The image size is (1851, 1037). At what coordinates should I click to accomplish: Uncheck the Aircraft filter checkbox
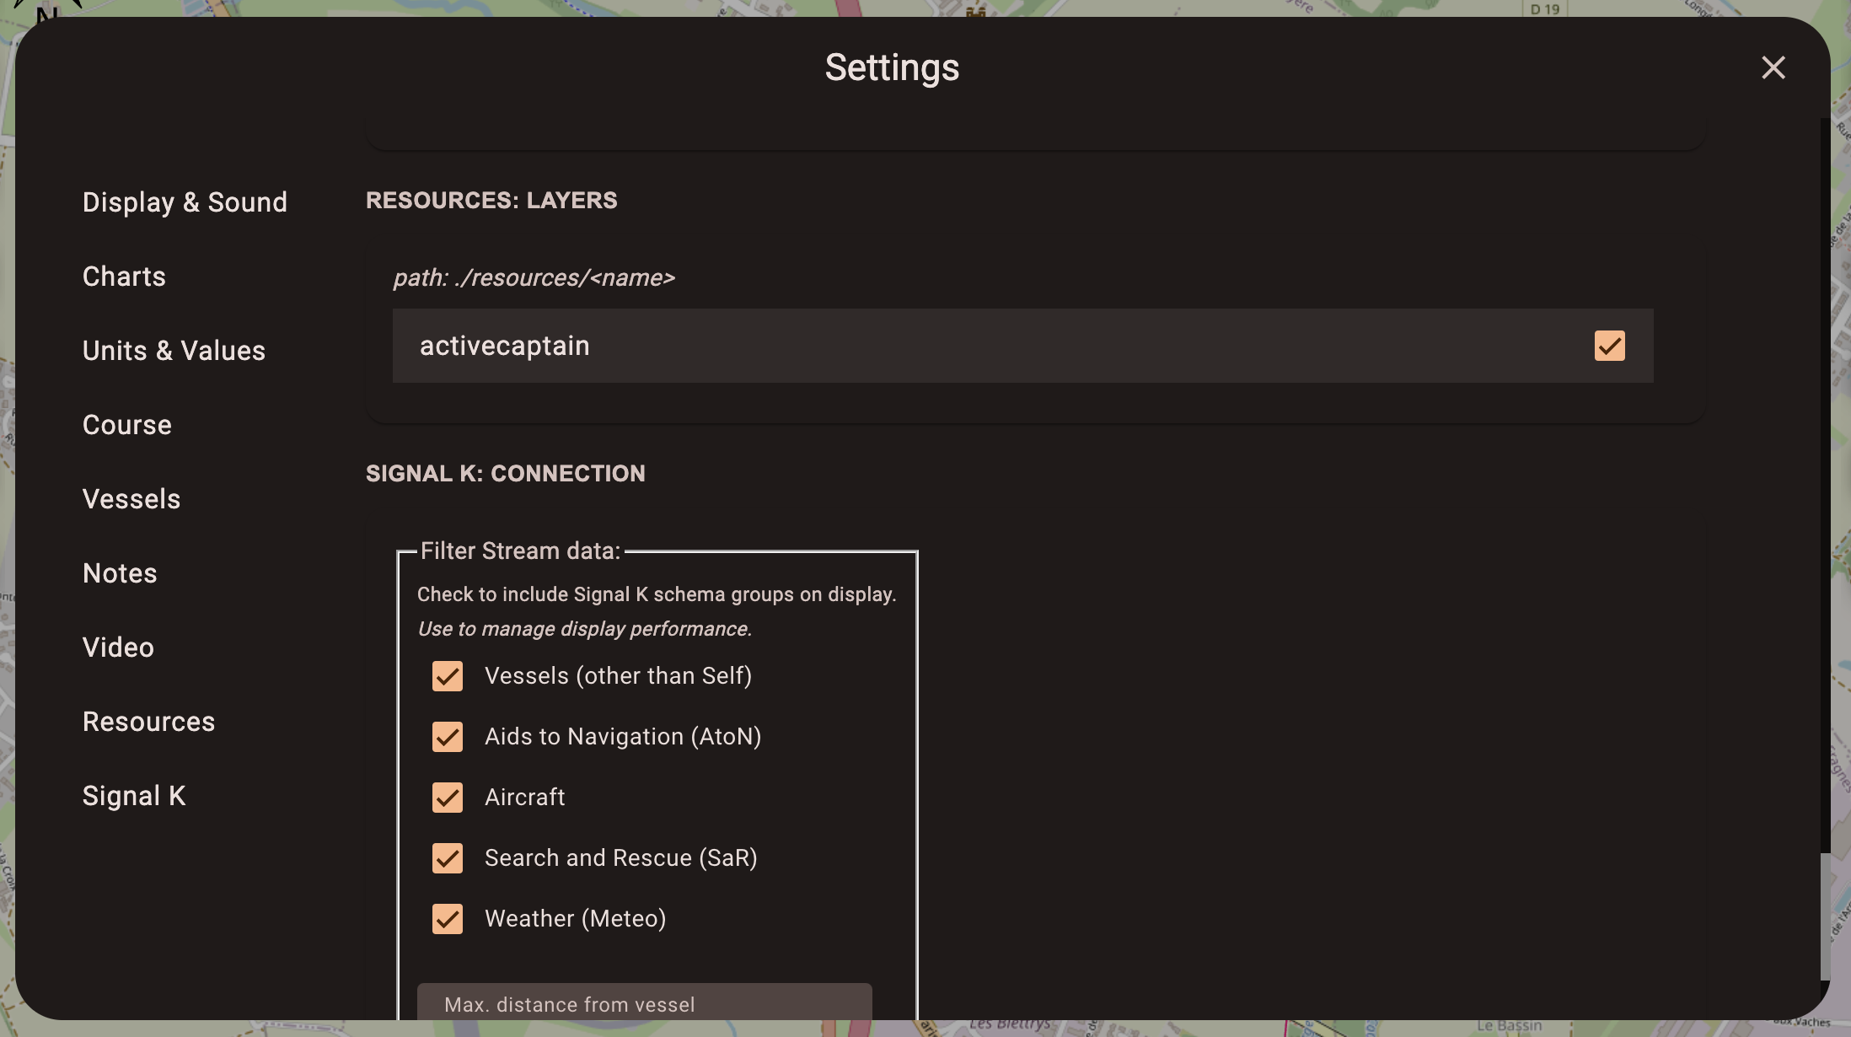(448, 798)
